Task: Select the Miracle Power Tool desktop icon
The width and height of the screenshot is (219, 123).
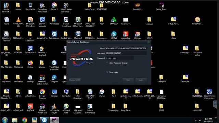Action: 42,109
